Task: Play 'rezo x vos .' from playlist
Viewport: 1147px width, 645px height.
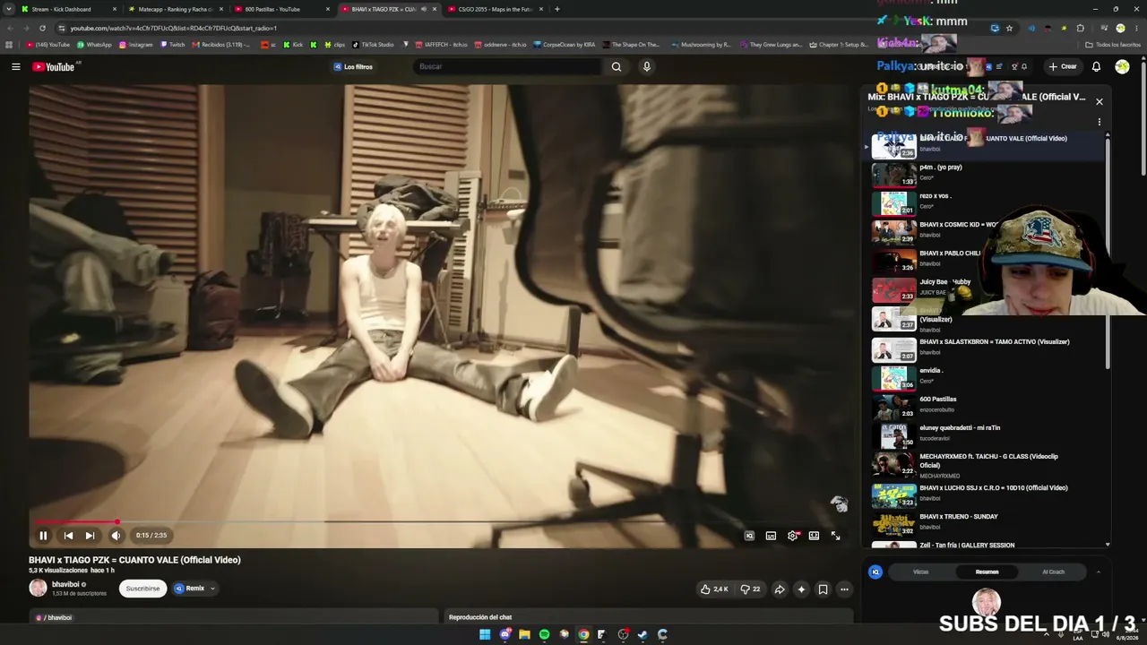Action: pos(986,202)
